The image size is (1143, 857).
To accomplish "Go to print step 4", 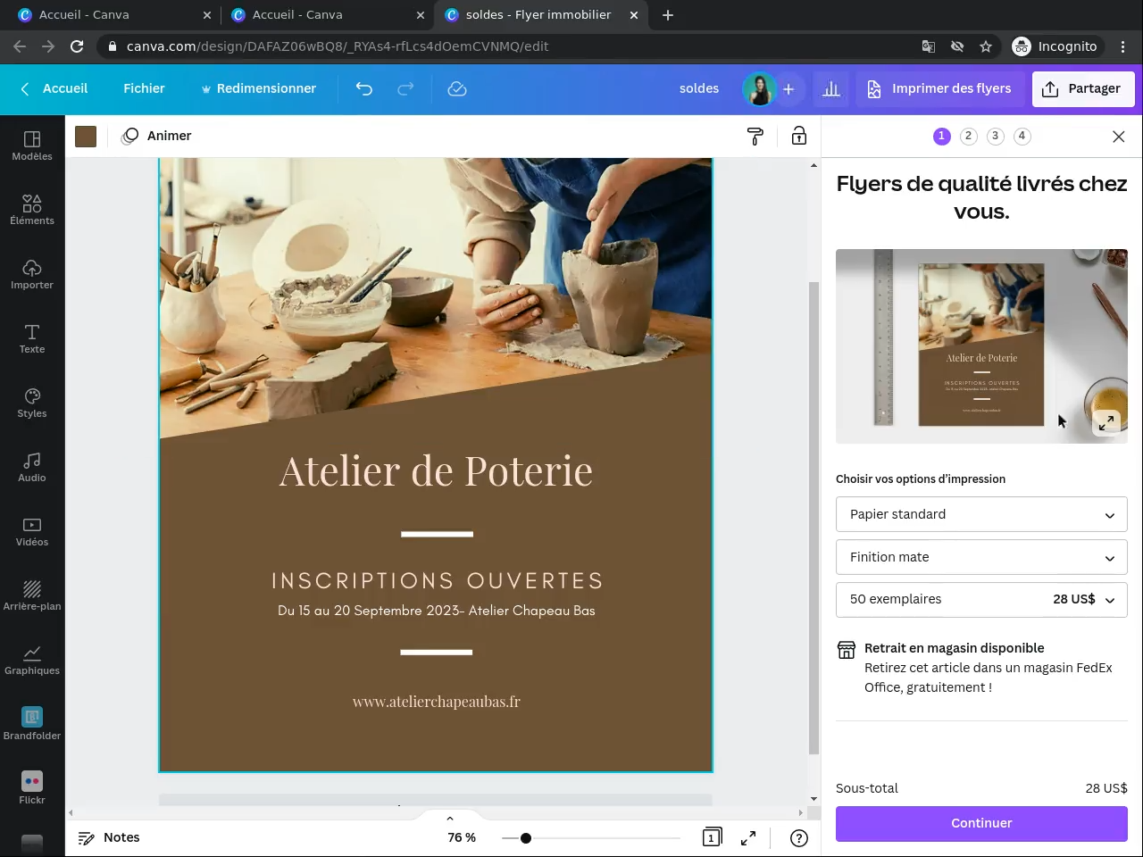I will [x=1022, y=136].
